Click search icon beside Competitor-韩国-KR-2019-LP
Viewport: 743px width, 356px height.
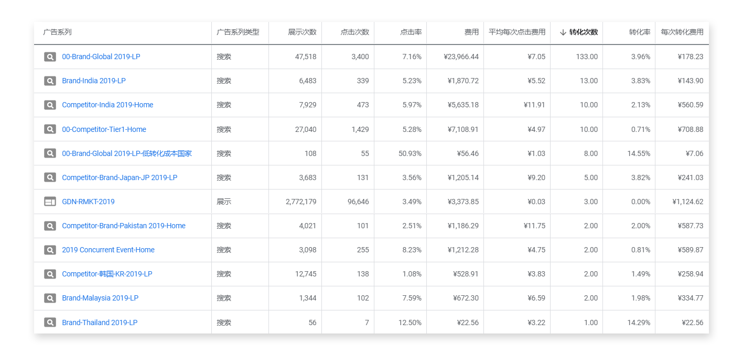point(50,274)
